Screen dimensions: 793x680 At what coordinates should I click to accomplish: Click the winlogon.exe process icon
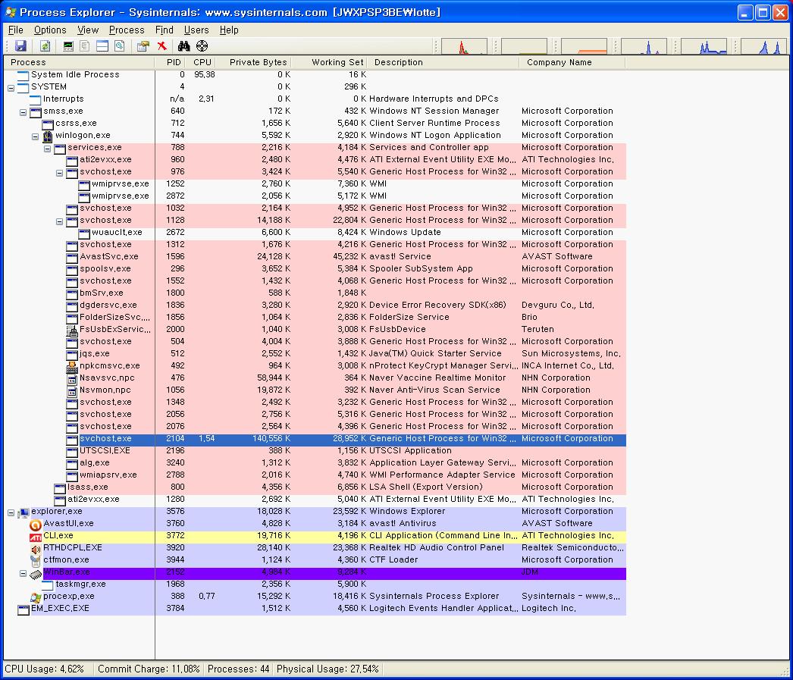(x=48, y=136)
